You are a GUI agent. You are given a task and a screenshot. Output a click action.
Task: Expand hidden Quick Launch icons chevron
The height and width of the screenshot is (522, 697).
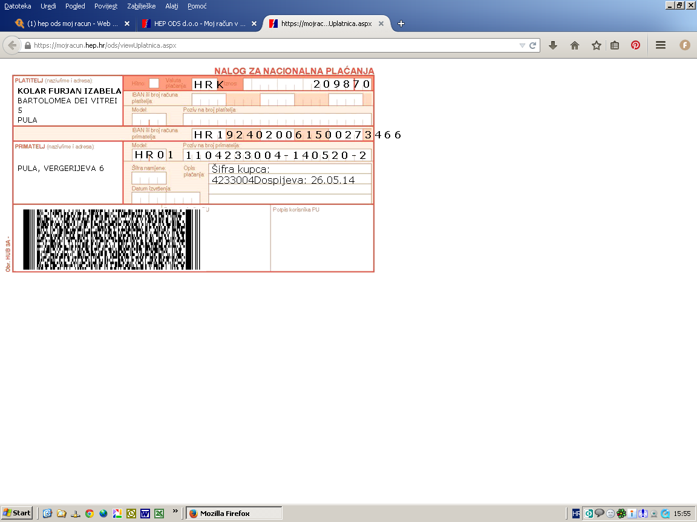[175, 512]
